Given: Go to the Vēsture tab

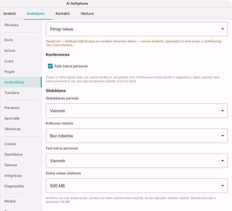Looking at the screenshot, I should 87,13.
